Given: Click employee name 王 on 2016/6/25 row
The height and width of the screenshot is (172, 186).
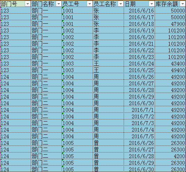Looking at the screenshot, I should coord(108,70).
